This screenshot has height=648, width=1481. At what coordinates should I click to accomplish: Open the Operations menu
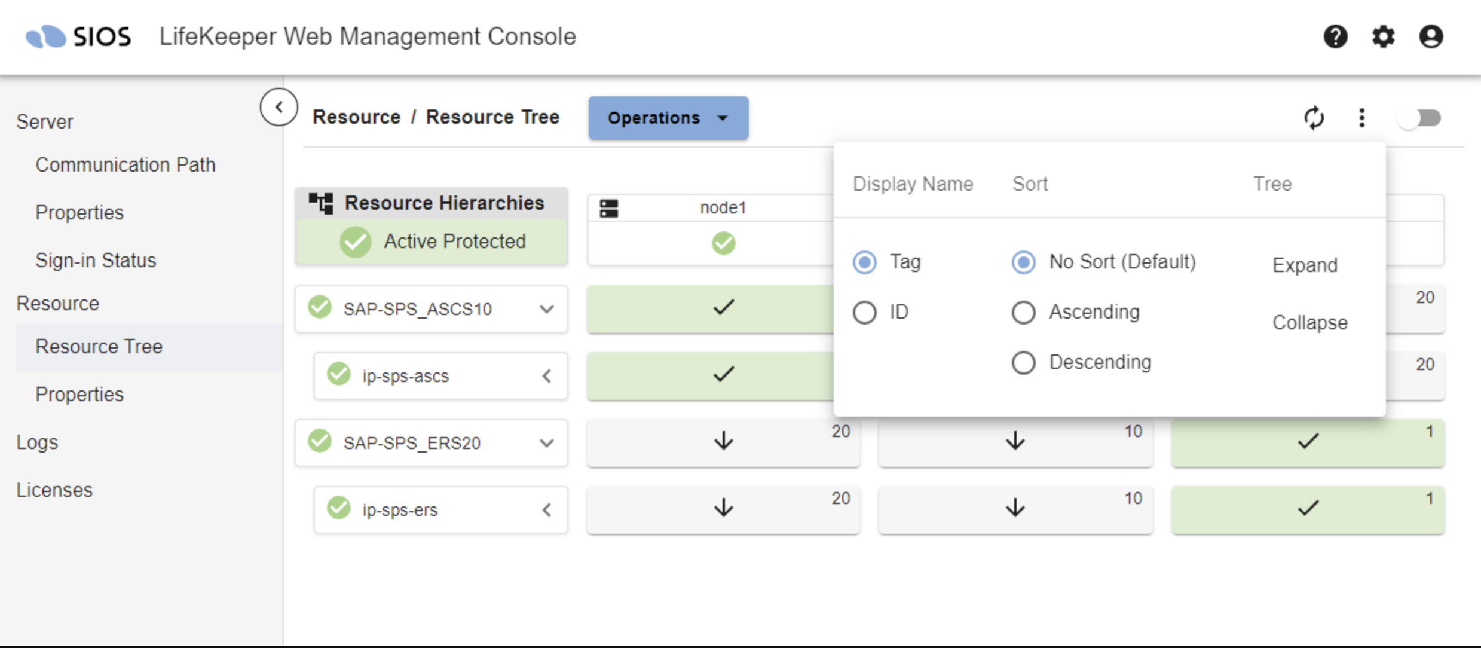pyautogui.click(x=668, y=118)
